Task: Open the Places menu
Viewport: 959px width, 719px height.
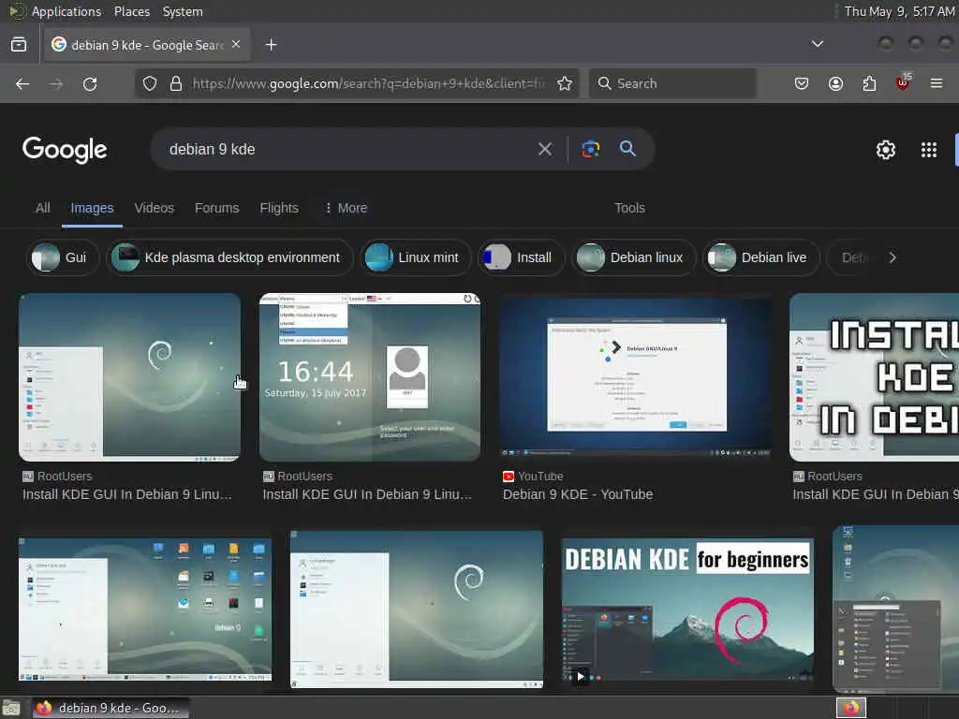Action: (x=132, y=11)
